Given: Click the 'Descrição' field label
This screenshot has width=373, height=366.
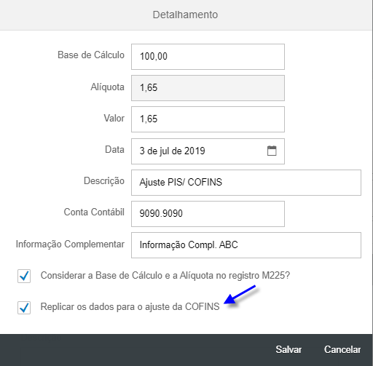Looking at the screenshot, I should point(104,181).
